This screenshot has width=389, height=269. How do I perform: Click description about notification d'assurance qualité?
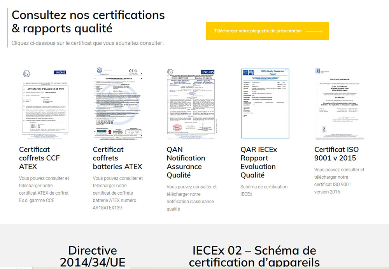(191, 198)
